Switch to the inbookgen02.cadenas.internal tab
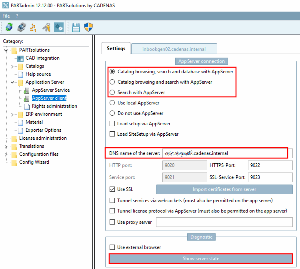 click(x=174, y=49)
